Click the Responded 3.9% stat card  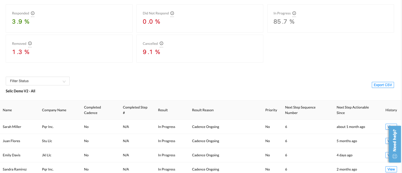point(69,18)
